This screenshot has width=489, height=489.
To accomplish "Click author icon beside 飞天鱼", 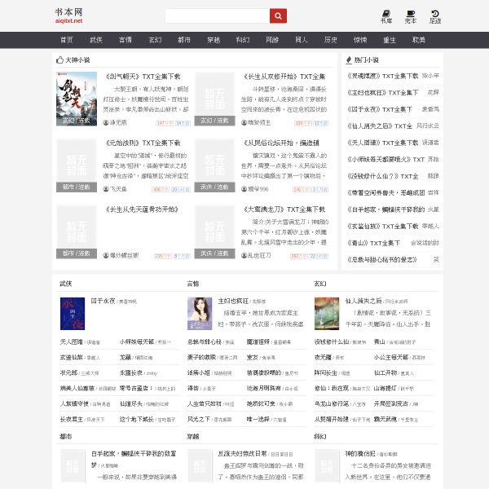I will click(x=106, y=189).
